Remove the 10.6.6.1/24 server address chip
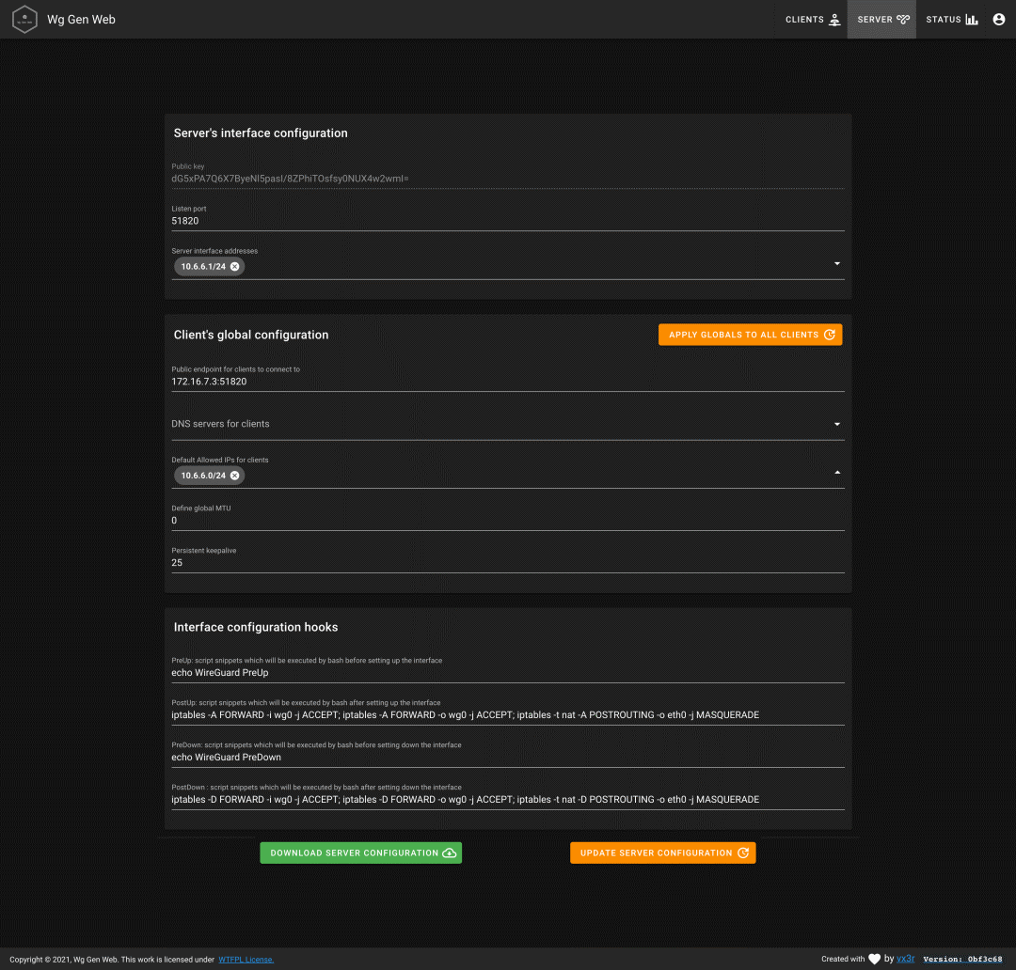Screen dimensions: 1016x970 click(234, 266)
